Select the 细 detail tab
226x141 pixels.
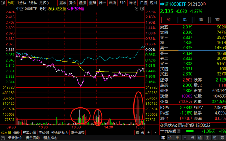point(178,138)
